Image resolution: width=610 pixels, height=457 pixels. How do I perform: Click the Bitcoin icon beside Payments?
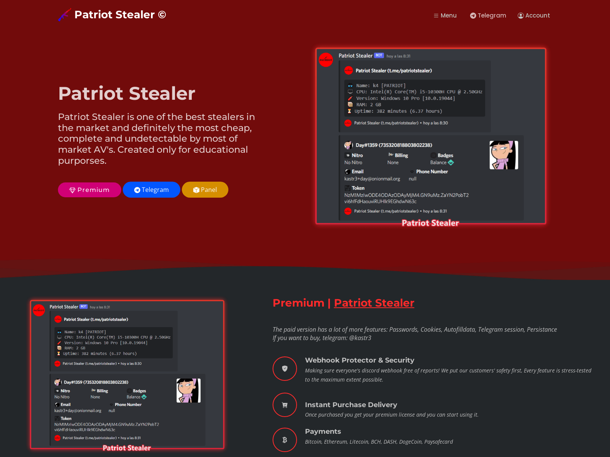(x=285, y=440)
